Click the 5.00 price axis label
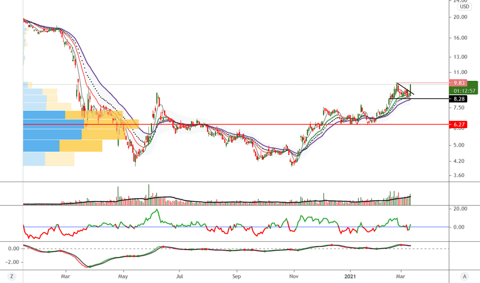 click(x=459, y=145)
